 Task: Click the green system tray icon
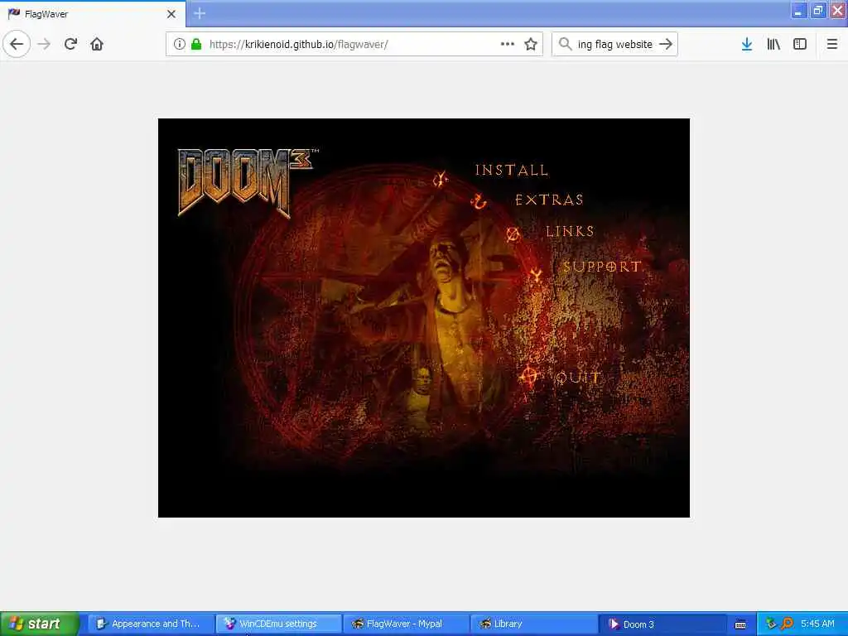click(x=771, y=624)
